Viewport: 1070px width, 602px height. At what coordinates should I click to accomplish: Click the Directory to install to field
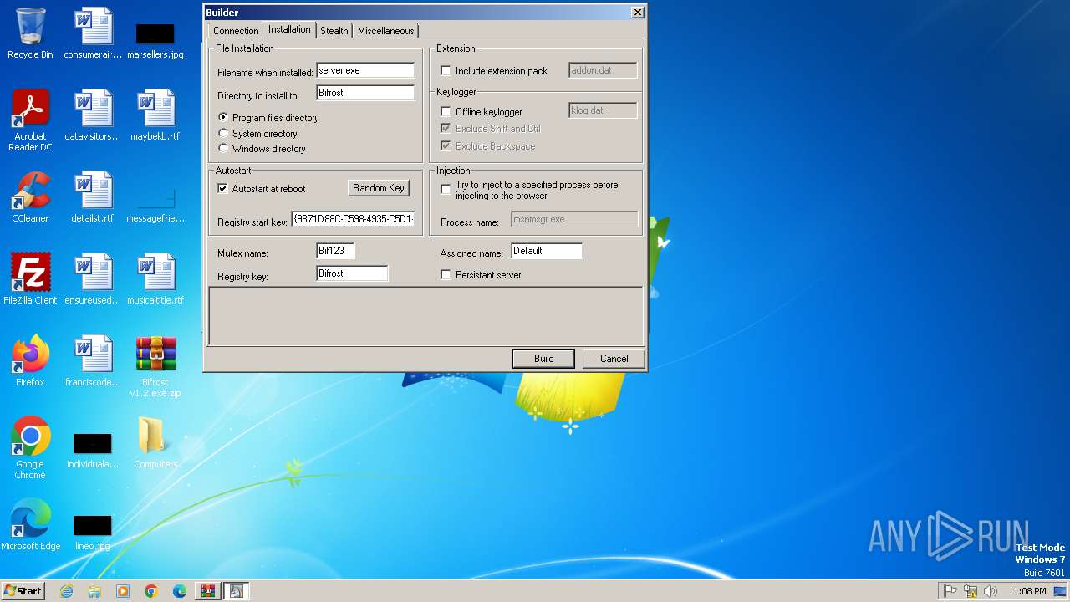(365, 93)
